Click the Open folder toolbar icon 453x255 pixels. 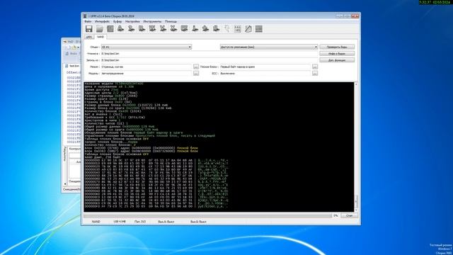[x=100, y=28]
